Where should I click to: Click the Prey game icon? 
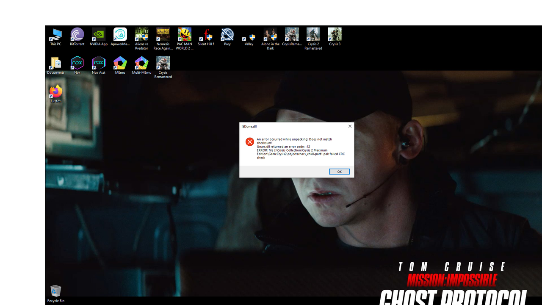[227, 37]
